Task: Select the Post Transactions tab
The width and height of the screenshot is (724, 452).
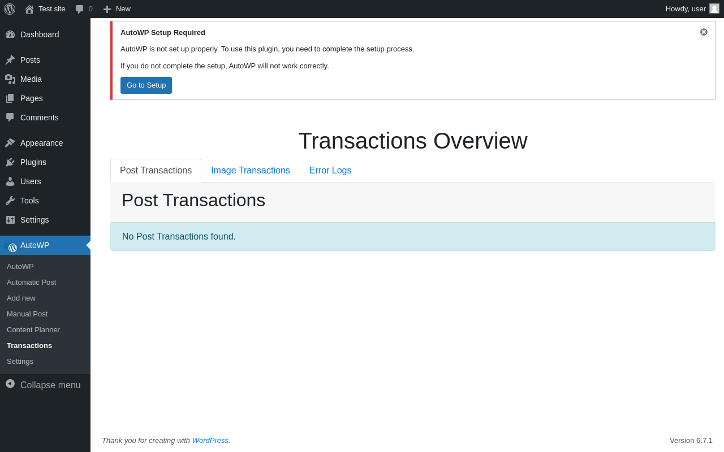Action: coord(156,171)
